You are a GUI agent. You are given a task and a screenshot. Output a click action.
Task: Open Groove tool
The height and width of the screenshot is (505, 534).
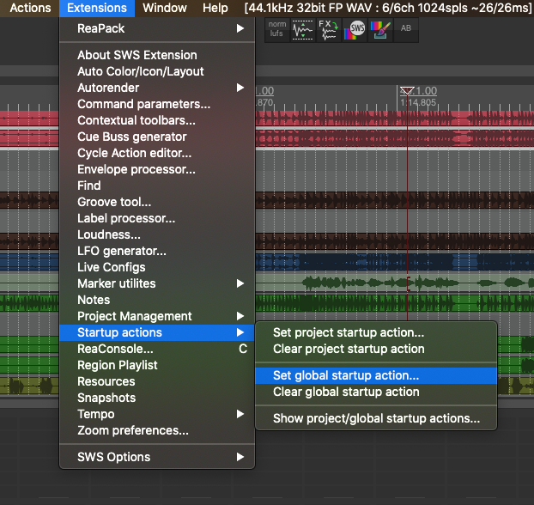[x=157, y=202]
